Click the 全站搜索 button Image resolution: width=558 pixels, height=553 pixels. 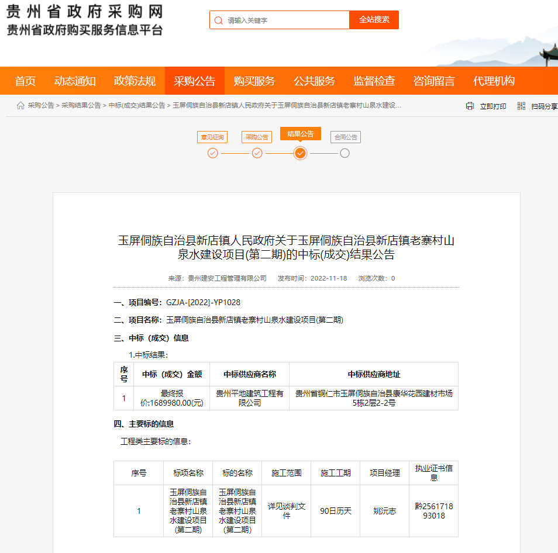coord(374,20)
